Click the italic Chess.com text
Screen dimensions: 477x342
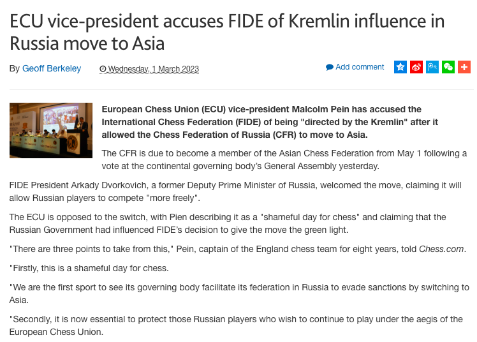coord(442,249)
